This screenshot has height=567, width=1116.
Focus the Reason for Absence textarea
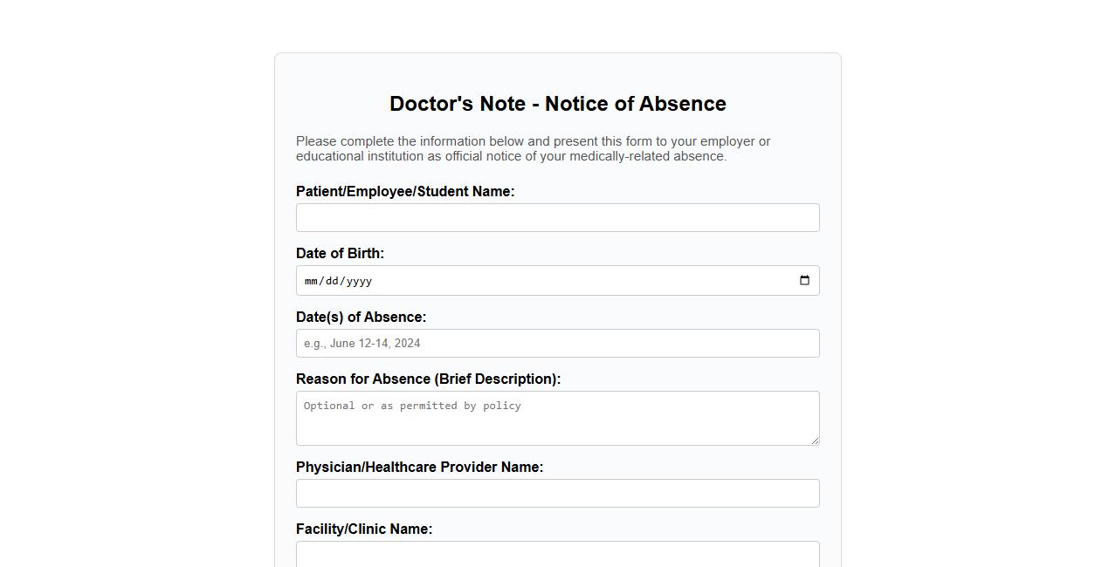(557, 418)
